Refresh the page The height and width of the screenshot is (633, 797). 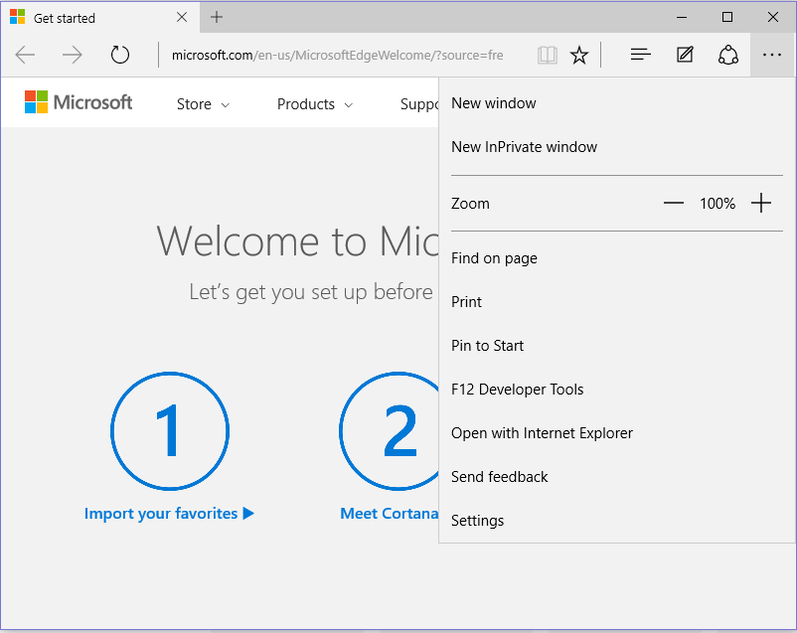pos(120,55)
